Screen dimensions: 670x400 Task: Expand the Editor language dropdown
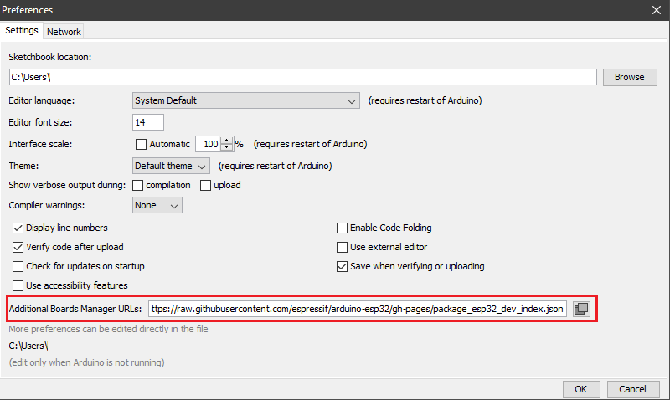click(246, 100)
